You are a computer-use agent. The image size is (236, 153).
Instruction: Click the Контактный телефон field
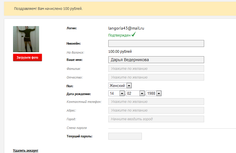pos(156,102)
